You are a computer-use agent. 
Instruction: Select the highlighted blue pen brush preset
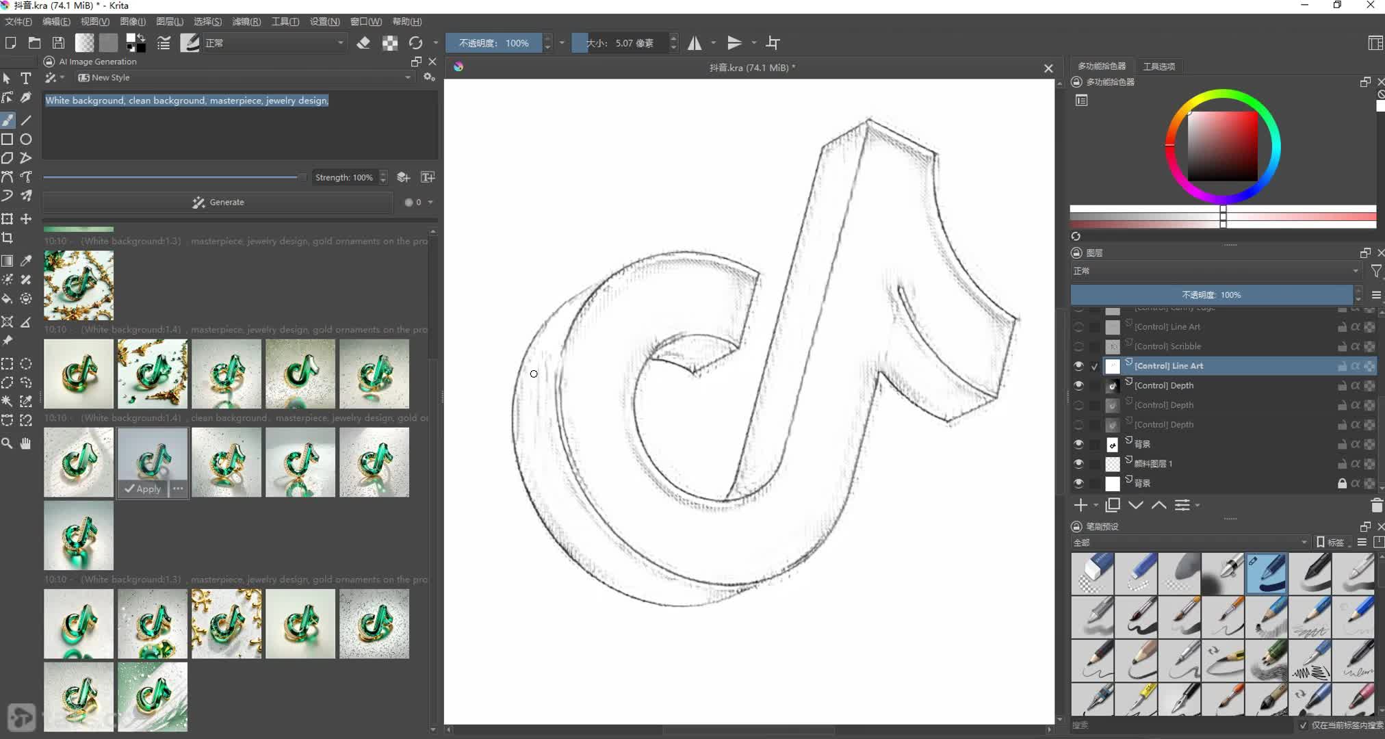point(1267,574)
